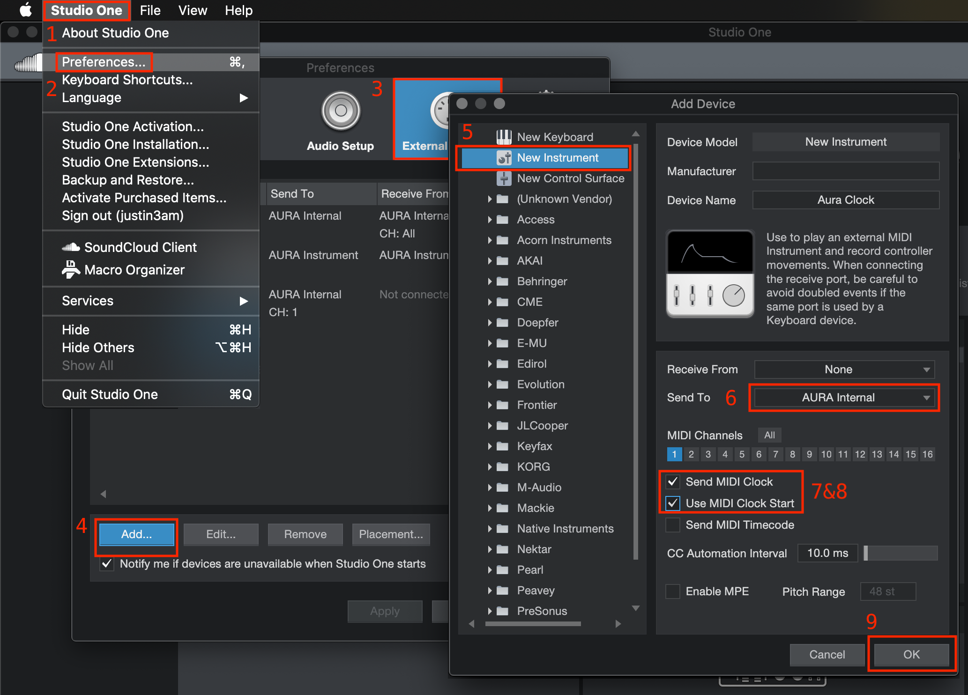Expand the M-Audio vendor folder

490,488
